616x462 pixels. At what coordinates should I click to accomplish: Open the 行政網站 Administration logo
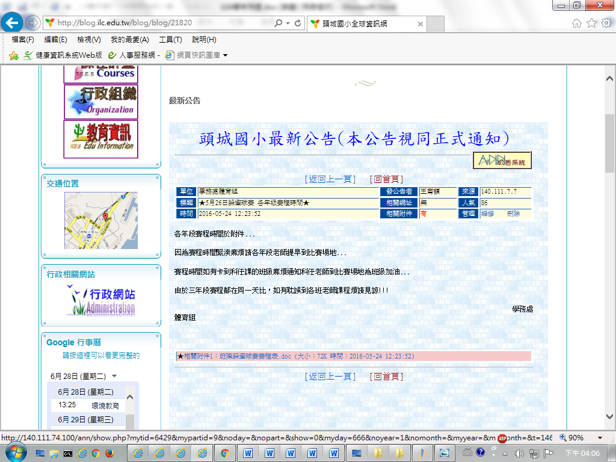(102, 301)
